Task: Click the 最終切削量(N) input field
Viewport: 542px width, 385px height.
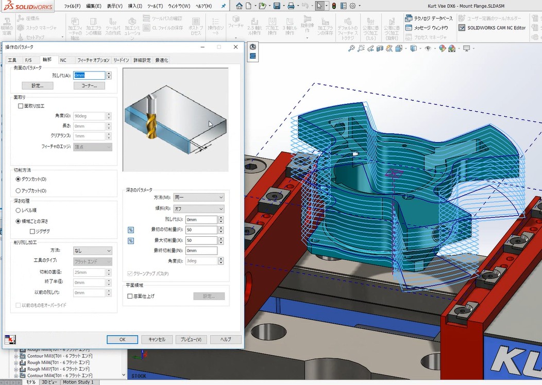Action: (x=201, y=251)
